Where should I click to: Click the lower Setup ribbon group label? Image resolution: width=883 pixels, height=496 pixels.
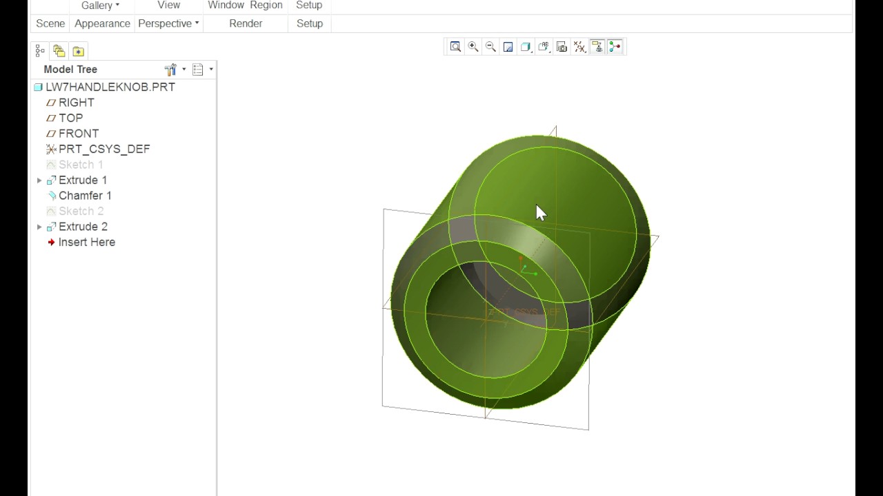pos(310,23)
